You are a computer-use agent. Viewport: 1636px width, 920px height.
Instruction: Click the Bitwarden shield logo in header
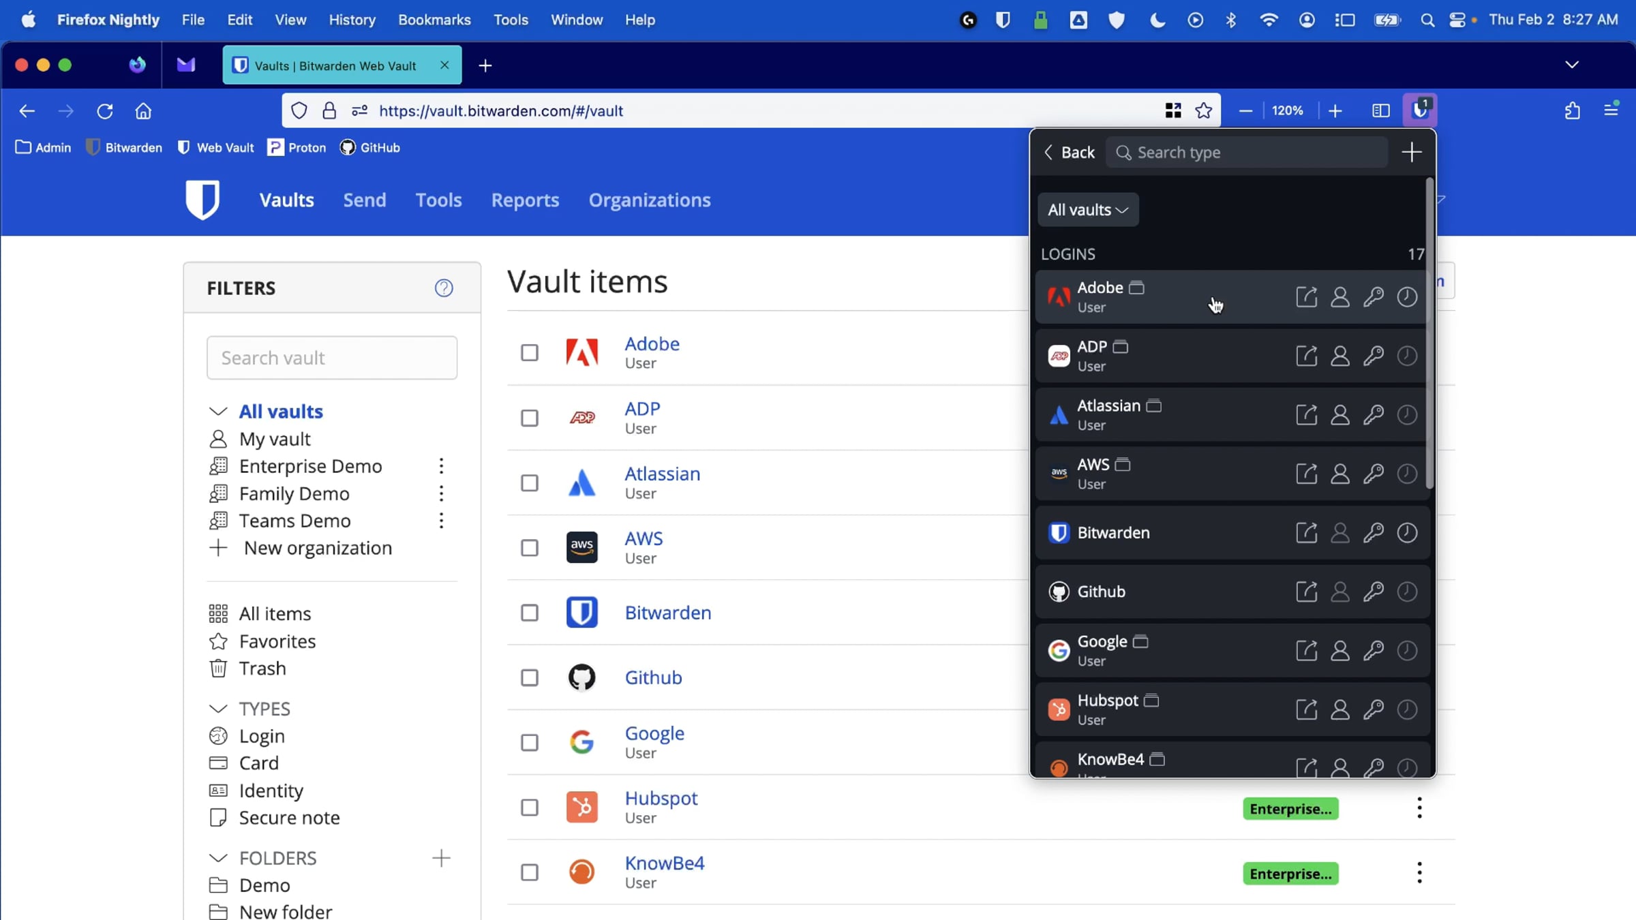click(202, 200)
